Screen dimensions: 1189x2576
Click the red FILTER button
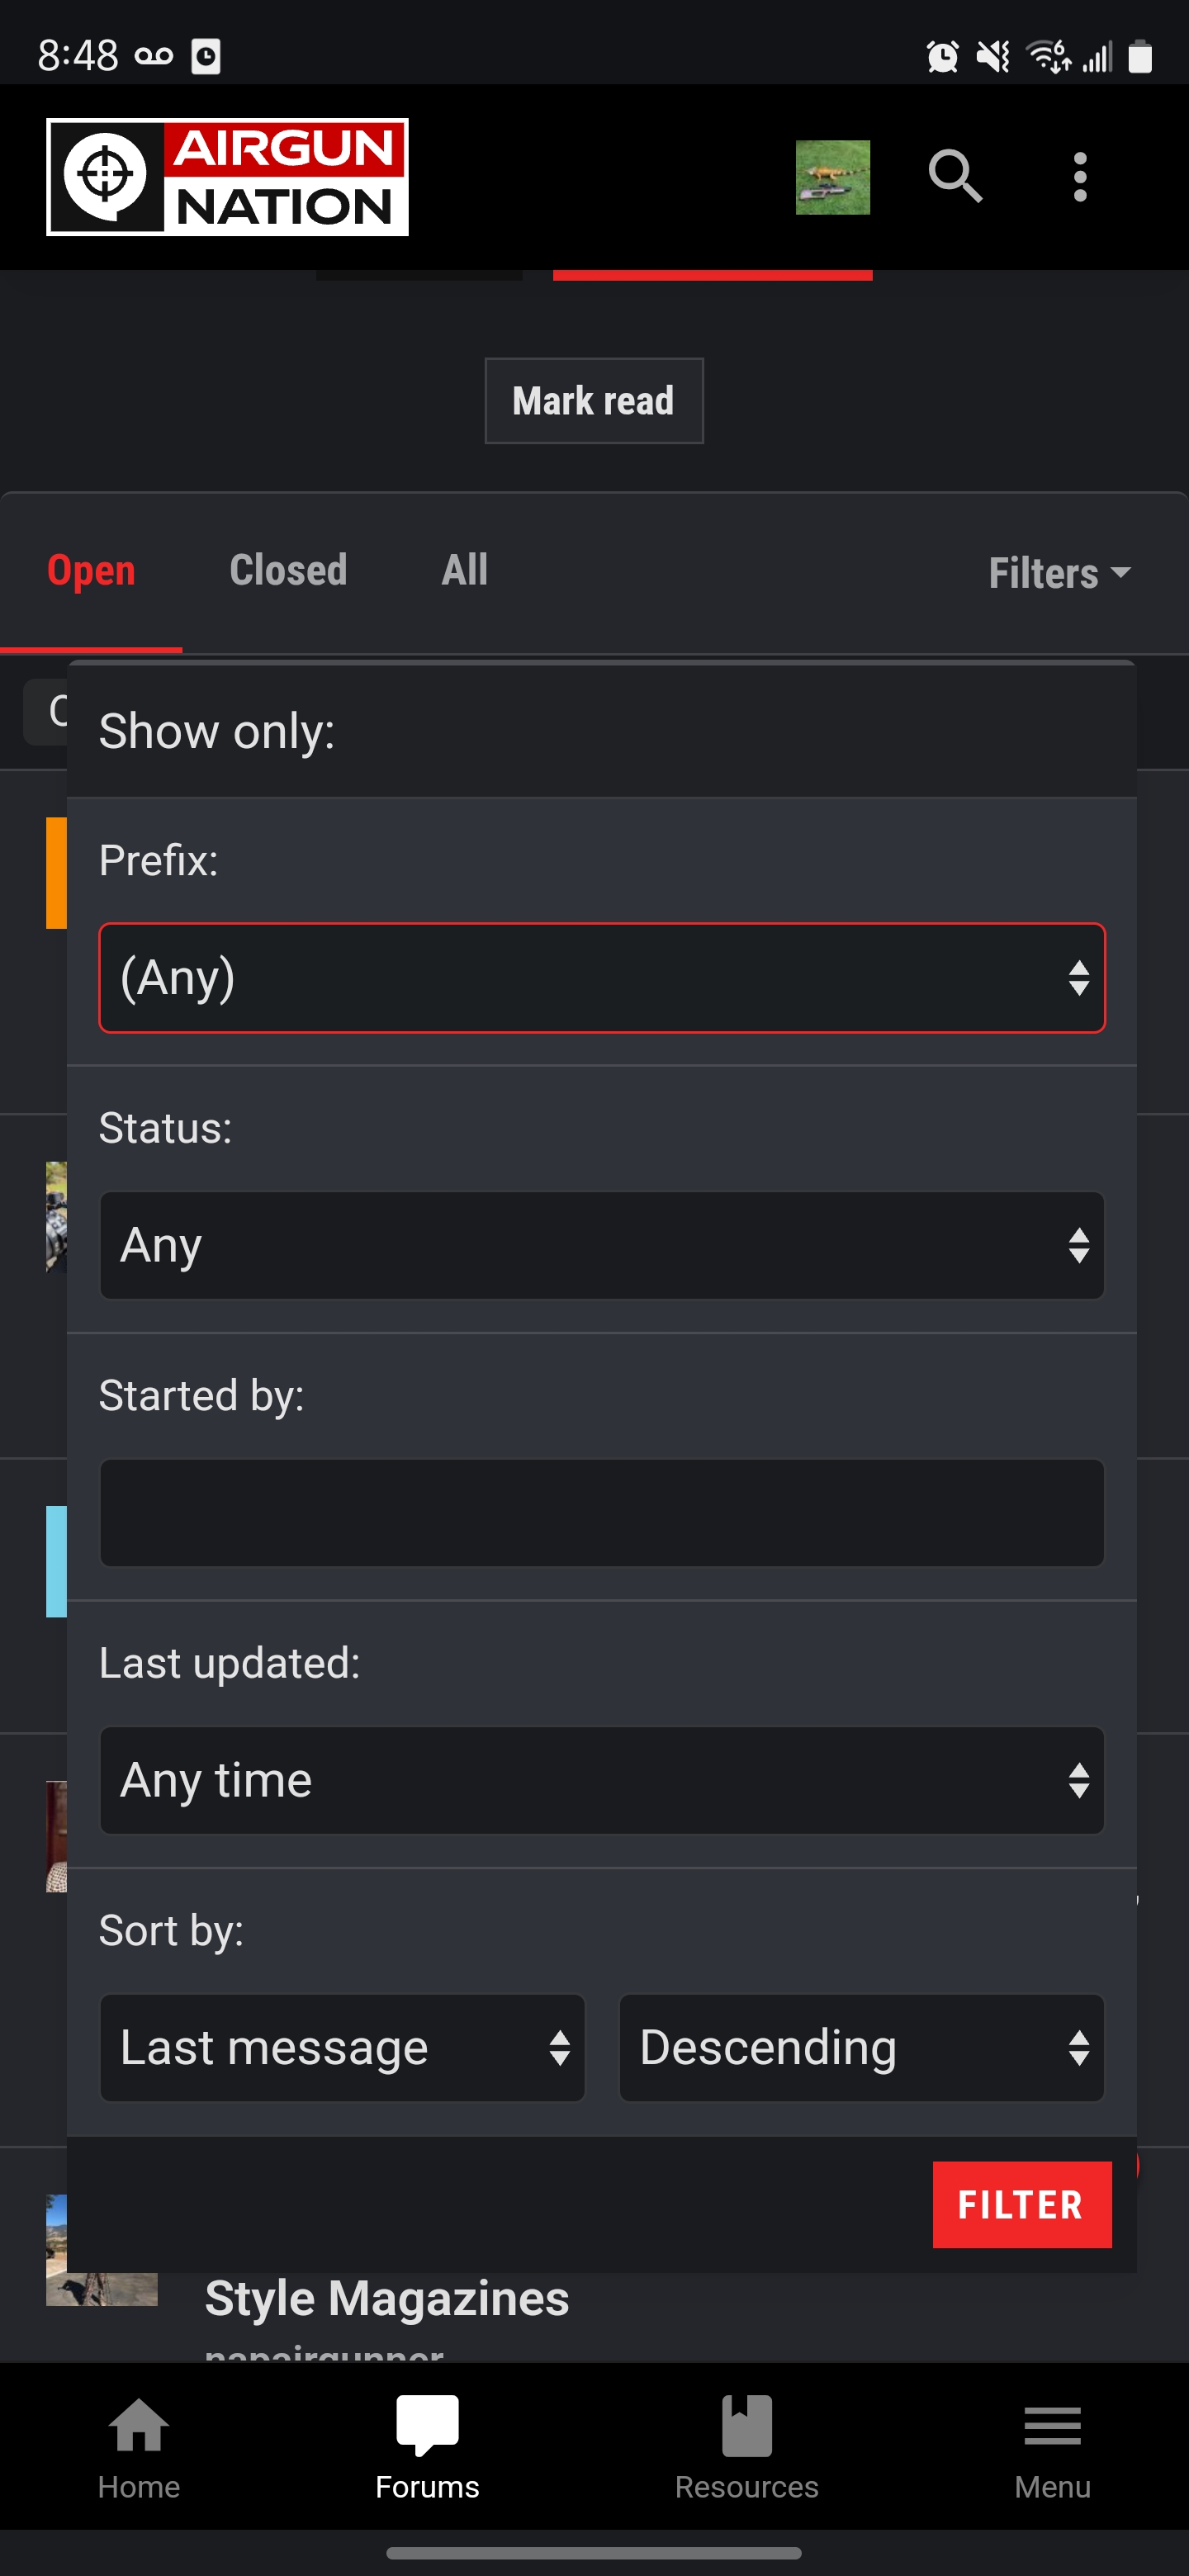(x=1021, y=2205)
